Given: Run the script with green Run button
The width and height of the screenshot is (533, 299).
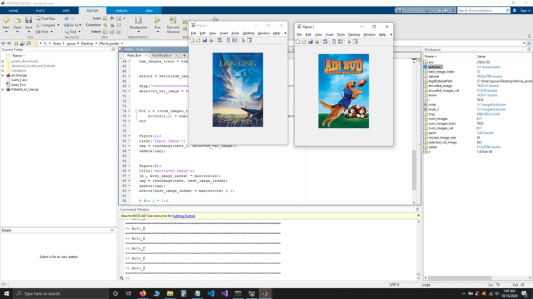Looking at the screenshot, I should point(157,20).
